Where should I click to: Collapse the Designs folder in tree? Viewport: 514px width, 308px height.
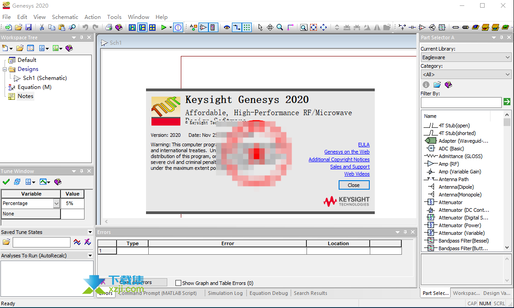coord(5,69)
